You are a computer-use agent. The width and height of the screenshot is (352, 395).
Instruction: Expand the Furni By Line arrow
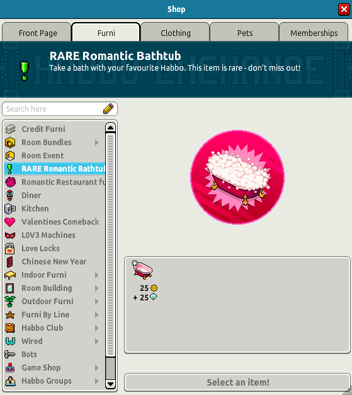[x=96, y=315]
